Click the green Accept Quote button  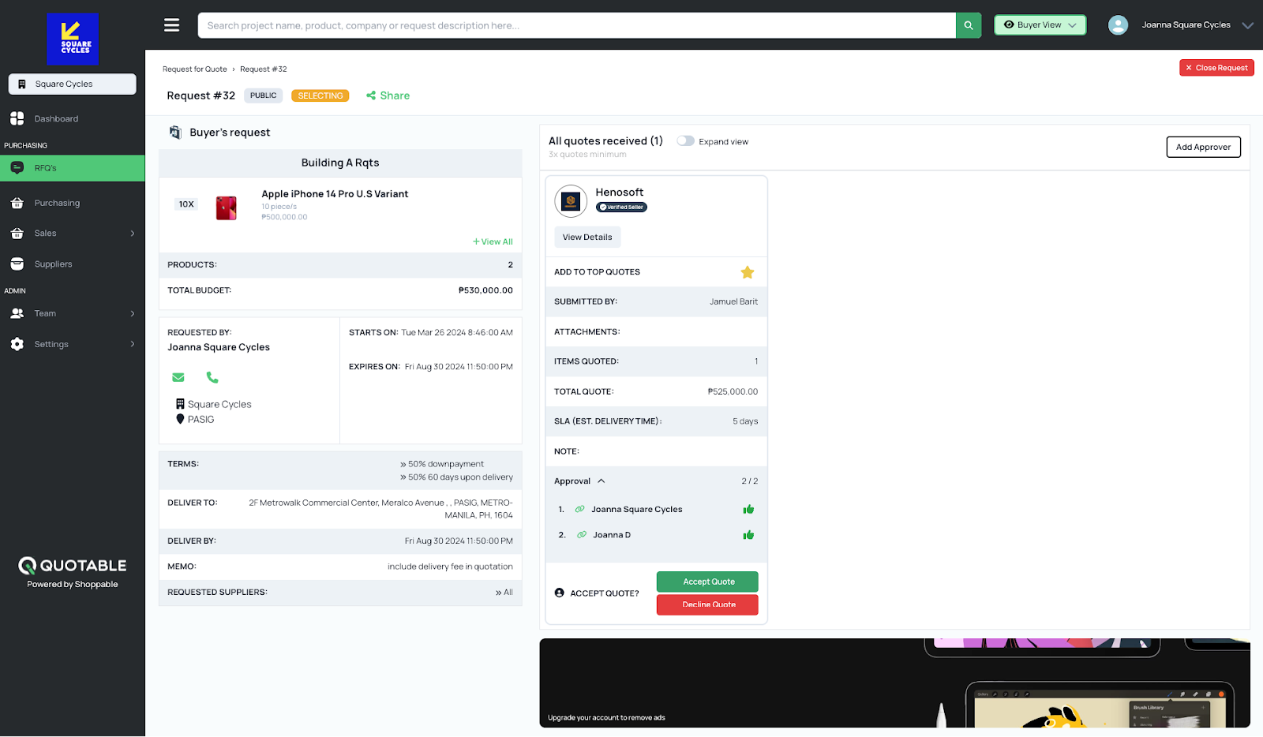click(708, 582)
